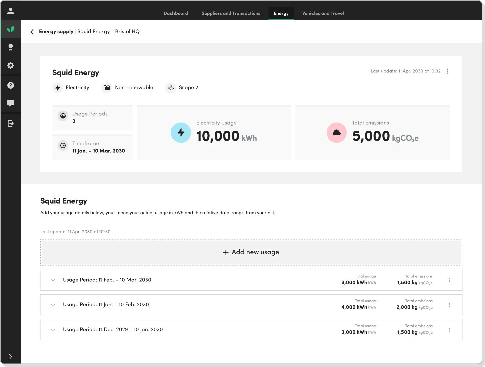
Task: Click the 11 Jan. – 10 Mar. 2030 timeframe text
Action: 98,151
